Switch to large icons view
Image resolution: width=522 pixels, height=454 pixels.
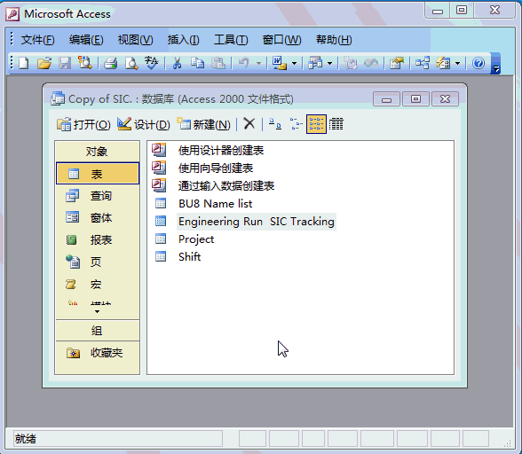coord(275,124)
